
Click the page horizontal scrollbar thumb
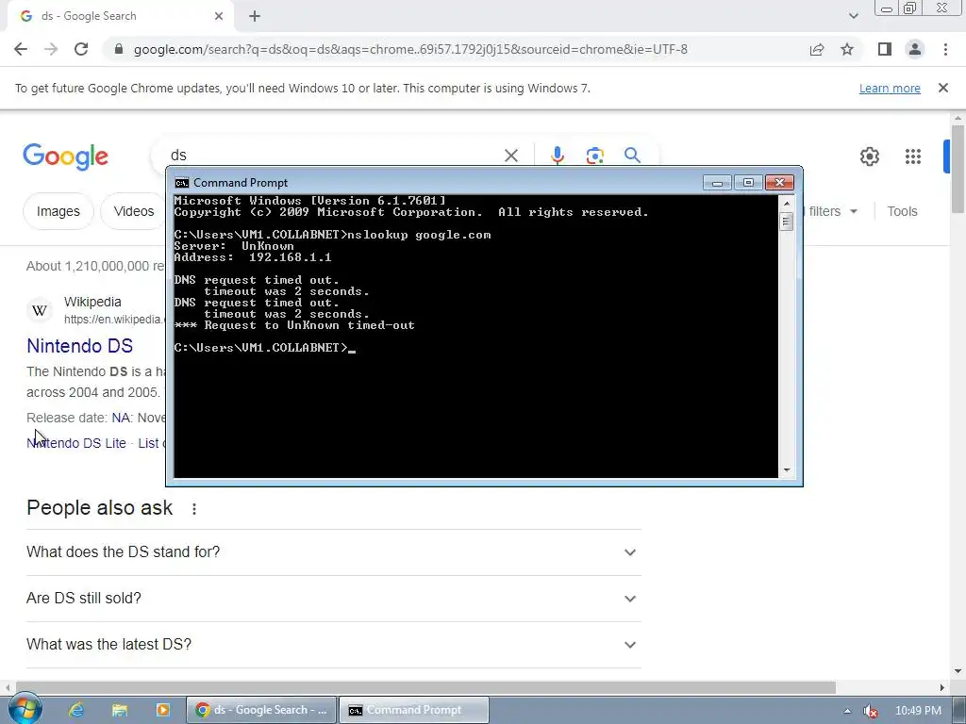(425, 687)
